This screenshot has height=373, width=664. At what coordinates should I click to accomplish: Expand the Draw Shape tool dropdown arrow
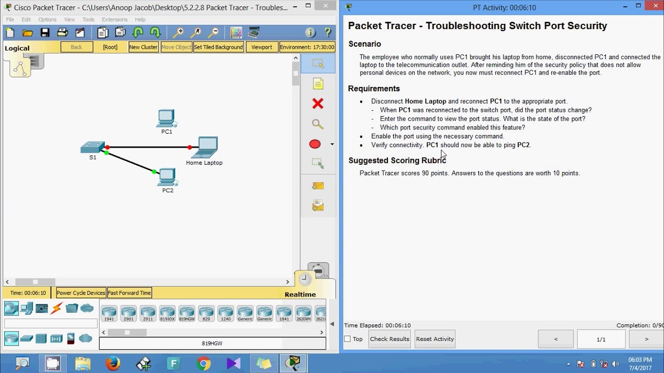point(332,144)
